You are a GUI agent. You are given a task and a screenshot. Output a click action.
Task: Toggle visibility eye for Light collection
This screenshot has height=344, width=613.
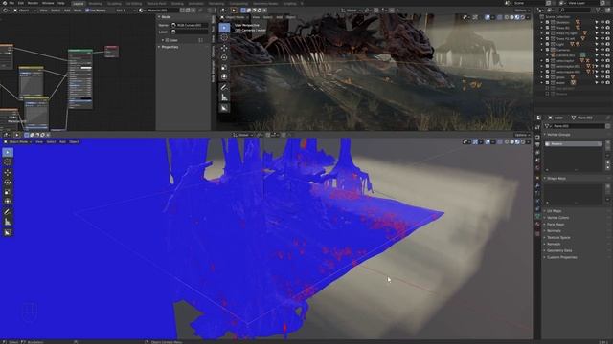[x=602, y=44]
